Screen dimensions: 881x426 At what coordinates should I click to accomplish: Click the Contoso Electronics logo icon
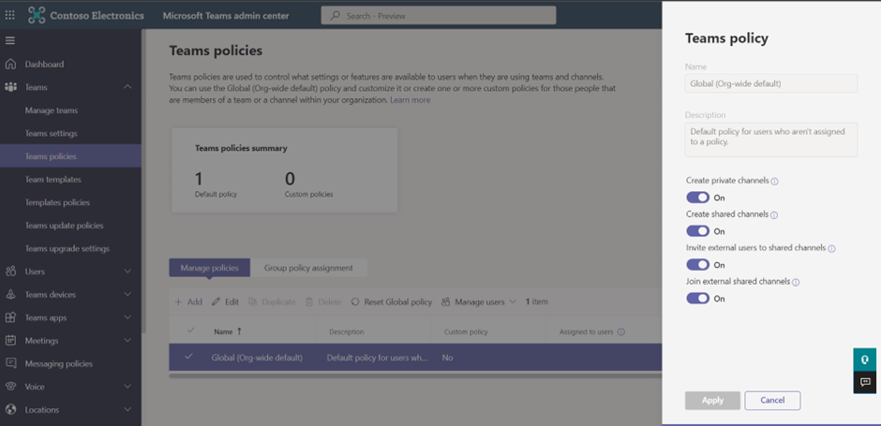[37, 16]
